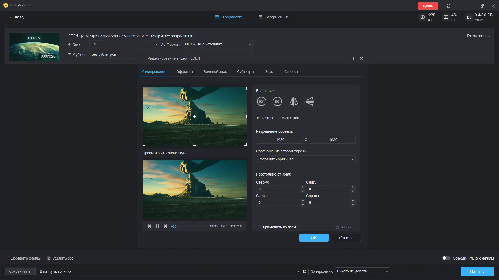Enable the Применить ко всем checkbox
The width and height of the screenshot is (499, 280).
click(x=259, y=227)
